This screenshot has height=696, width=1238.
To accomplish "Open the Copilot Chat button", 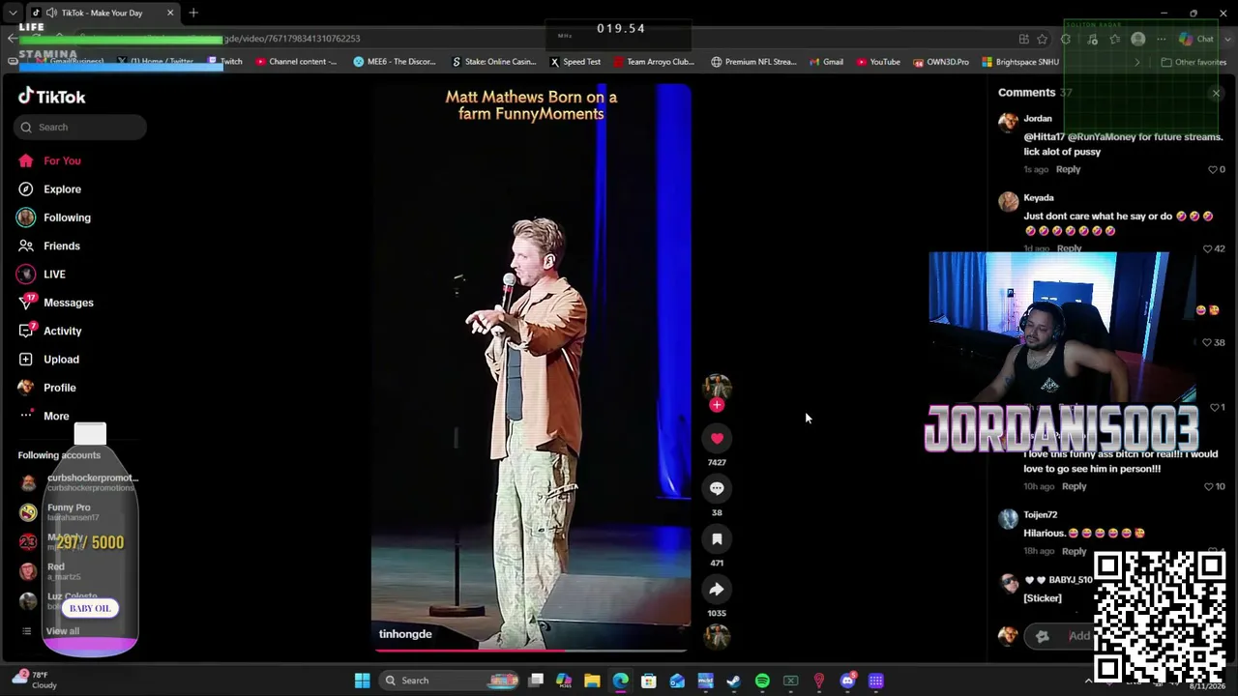I will 1197,39.
